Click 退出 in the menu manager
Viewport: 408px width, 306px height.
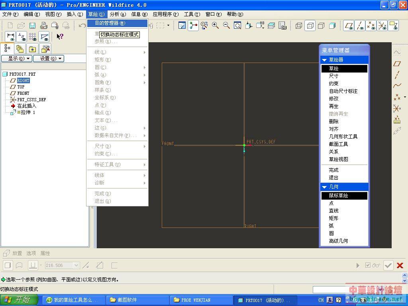point(333,178)
